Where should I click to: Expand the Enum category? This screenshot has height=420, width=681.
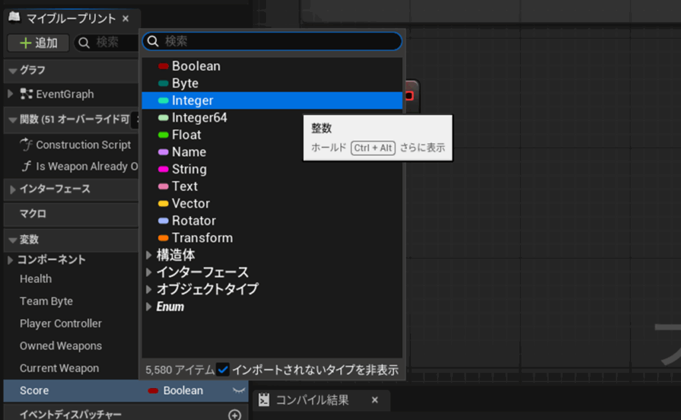(149, 307)
